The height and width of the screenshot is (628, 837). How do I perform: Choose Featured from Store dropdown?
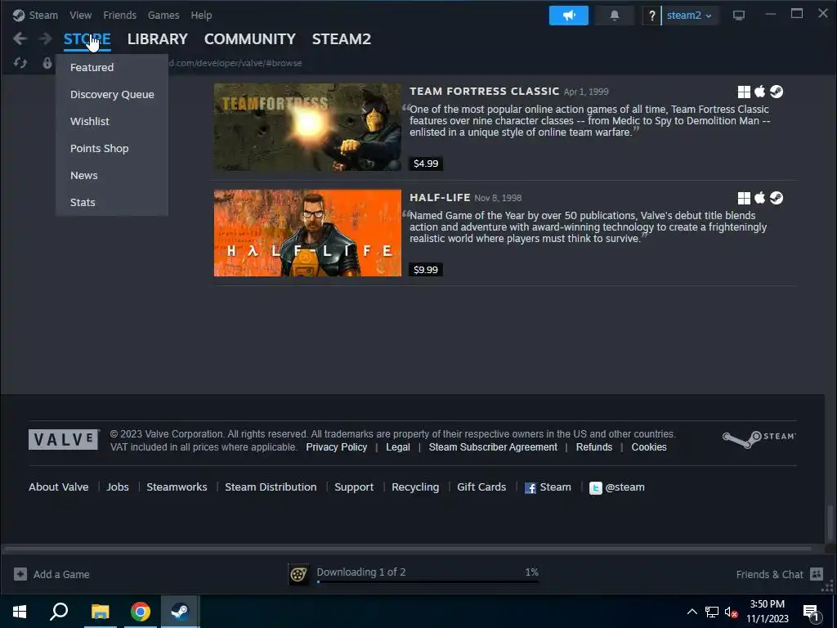tap(111, 67)
